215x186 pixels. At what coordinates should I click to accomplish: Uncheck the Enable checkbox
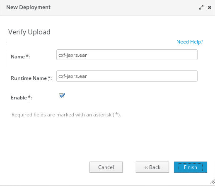tap(61, 96)
